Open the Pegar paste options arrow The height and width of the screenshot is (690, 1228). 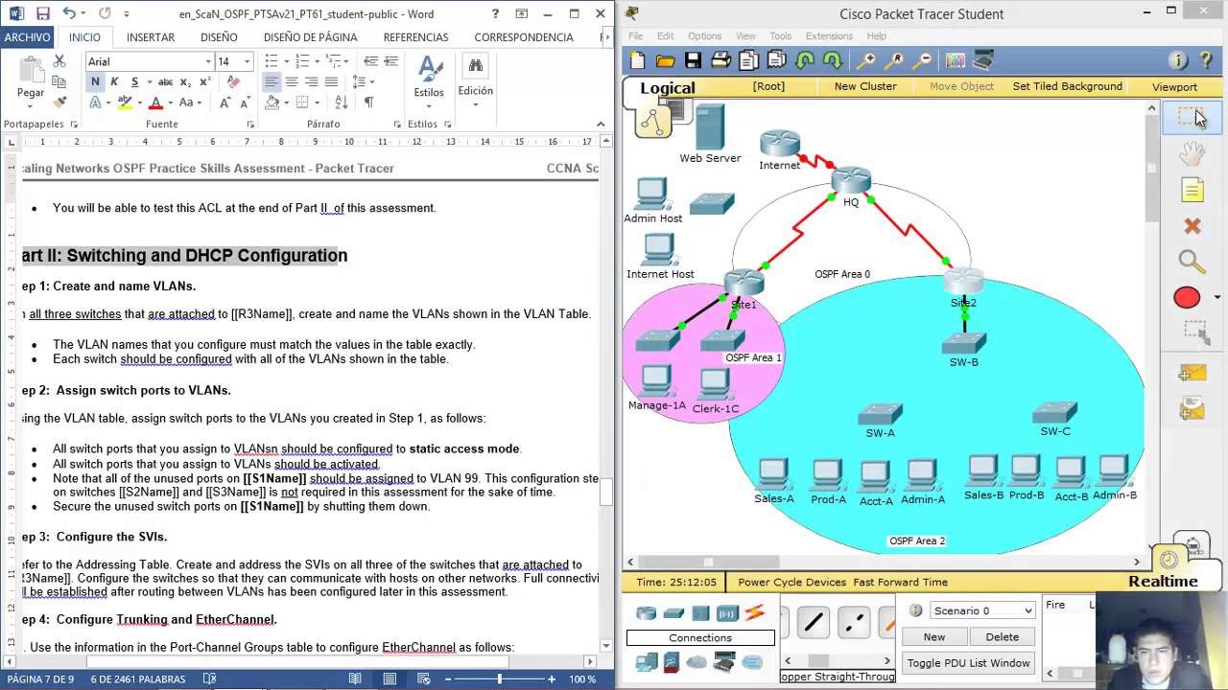pyautogui.click(x=31, y=104)
